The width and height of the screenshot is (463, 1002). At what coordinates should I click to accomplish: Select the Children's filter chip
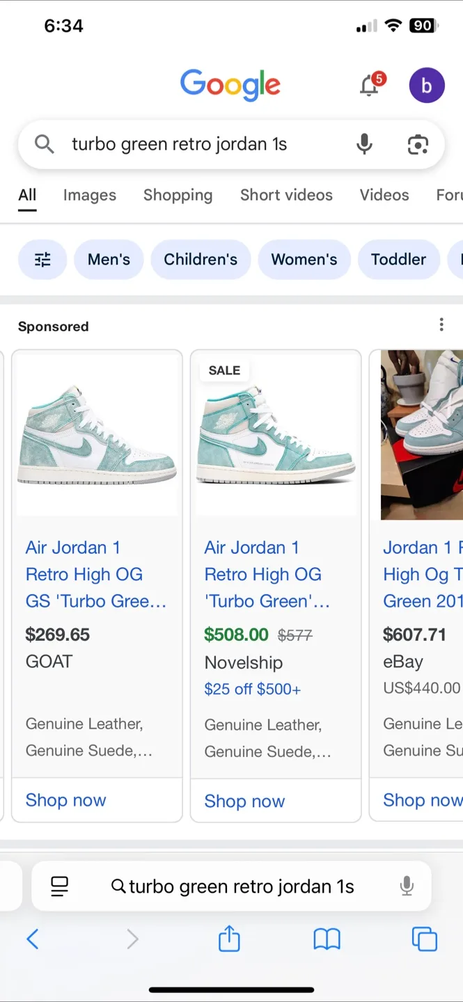[x=201, y=259]
